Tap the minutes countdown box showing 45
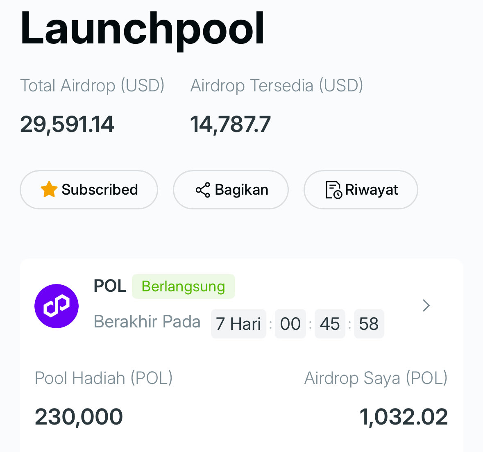Screen dimensions: 483x452 330,324
